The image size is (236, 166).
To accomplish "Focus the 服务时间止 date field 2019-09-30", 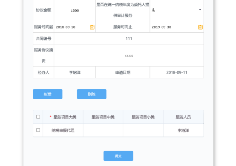I will click(174, 27).
